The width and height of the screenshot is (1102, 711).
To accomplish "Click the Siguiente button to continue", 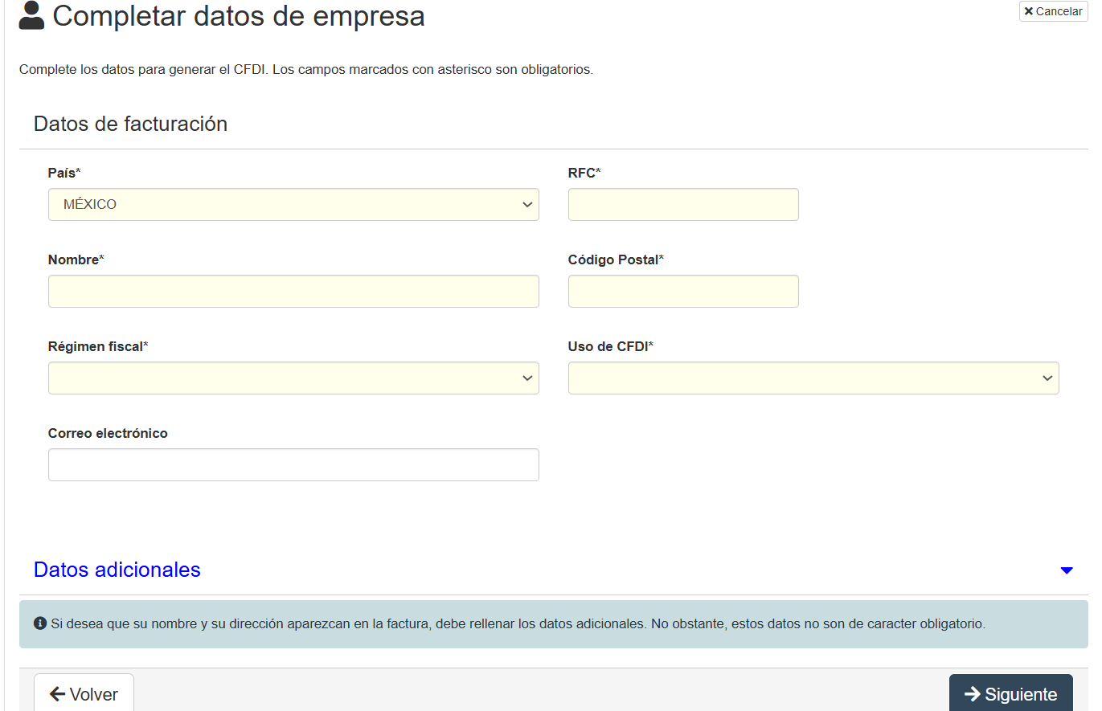I will [1010, 693].
